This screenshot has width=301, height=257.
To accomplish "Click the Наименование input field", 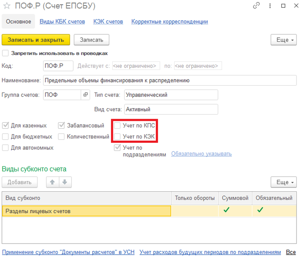I will tap(170, 80).
